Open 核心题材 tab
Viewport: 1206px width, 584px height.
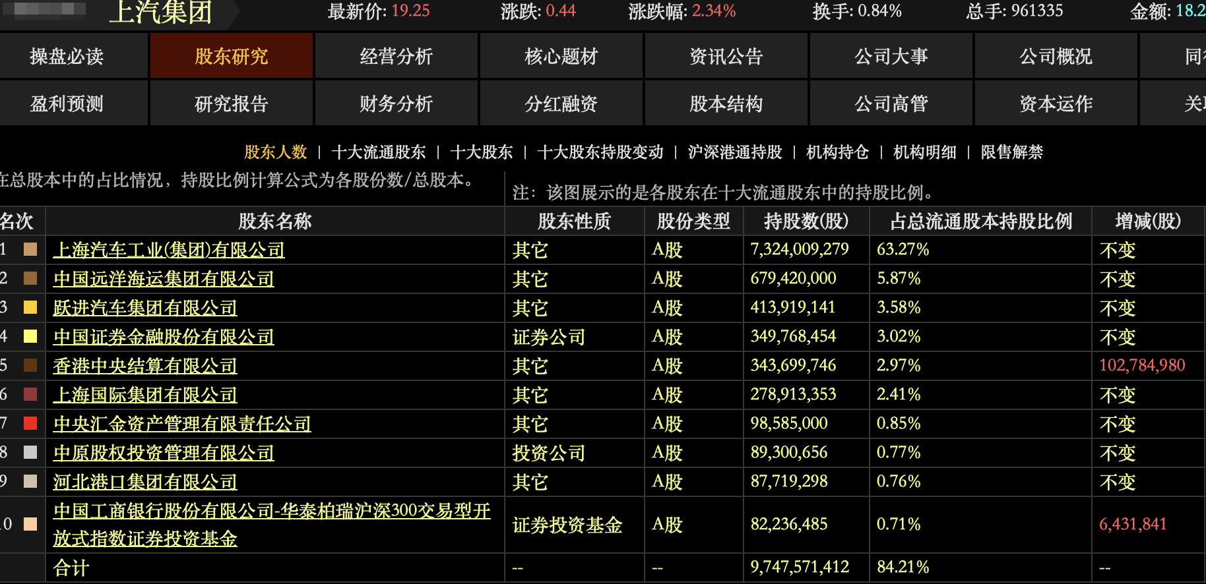click(561, 56)
